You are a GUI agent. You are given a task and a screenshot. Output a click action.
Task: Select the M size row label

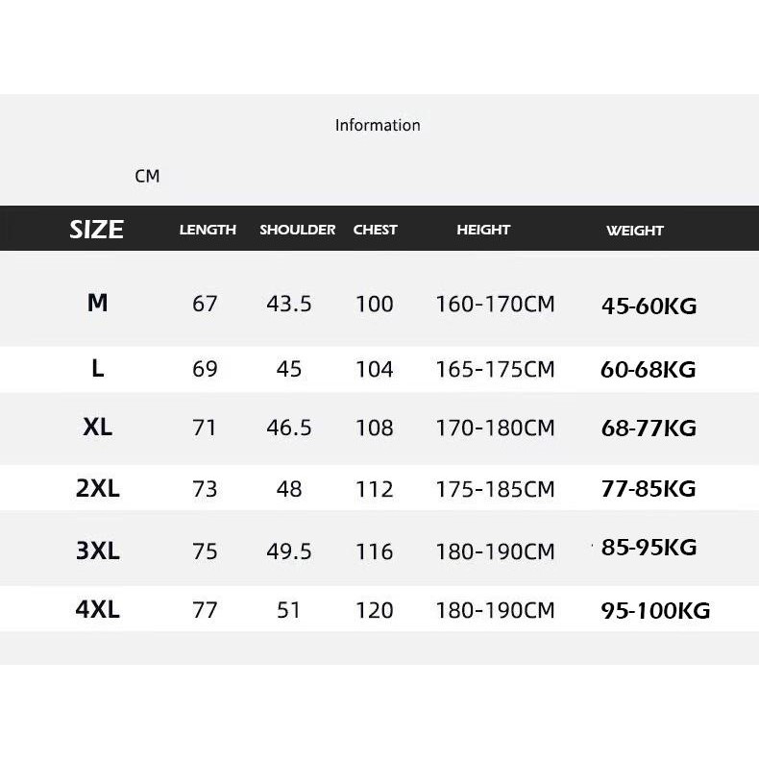[x=97, y=303]
